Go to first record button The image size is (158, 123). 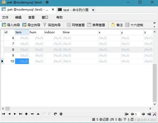coord(3,114)
